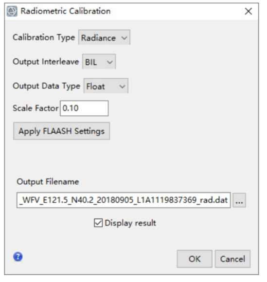Close the Radiometric Calibration dialog
267x282 pixels.
249,11
